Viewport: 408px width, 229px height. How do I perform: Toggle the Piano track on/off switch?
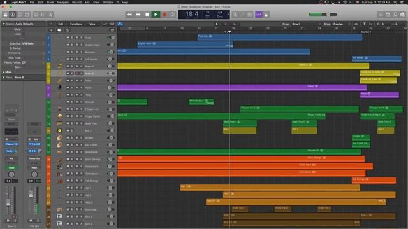point(111,88)
